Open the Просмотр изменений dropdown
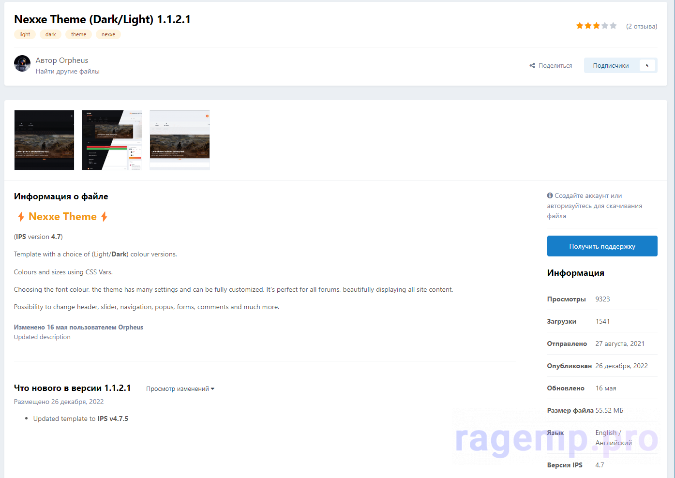675x478 pixels. tap(180, 389)
